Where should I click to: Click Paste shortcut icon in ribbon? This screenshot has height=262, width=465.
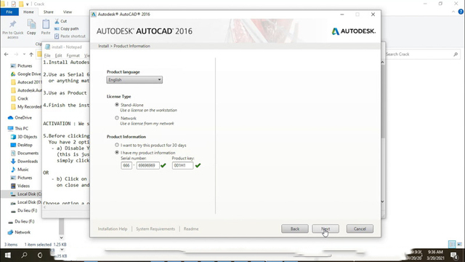point(57,36)
